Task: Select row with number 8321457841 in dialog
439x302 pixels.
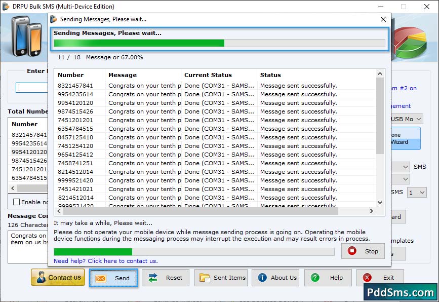Action: (x=215, y=86)
